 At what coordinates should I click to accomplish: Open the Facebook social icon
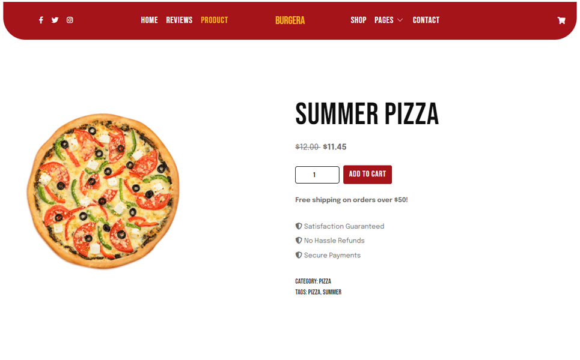[41, 20]
